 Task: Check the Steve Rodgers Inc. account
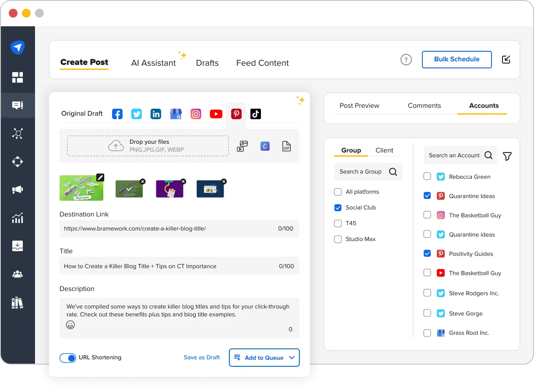click(x=427, y=292)
